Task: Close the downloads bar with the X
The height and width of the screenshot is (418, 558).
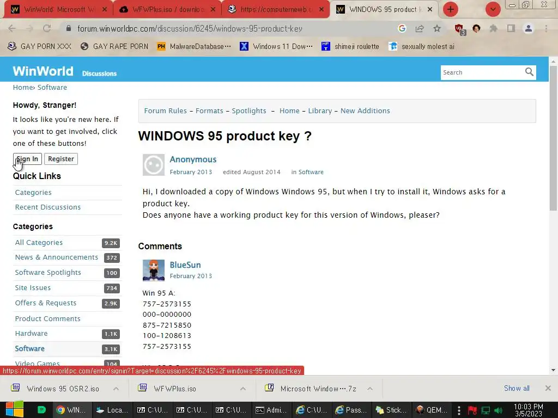Action: [548, 388]
